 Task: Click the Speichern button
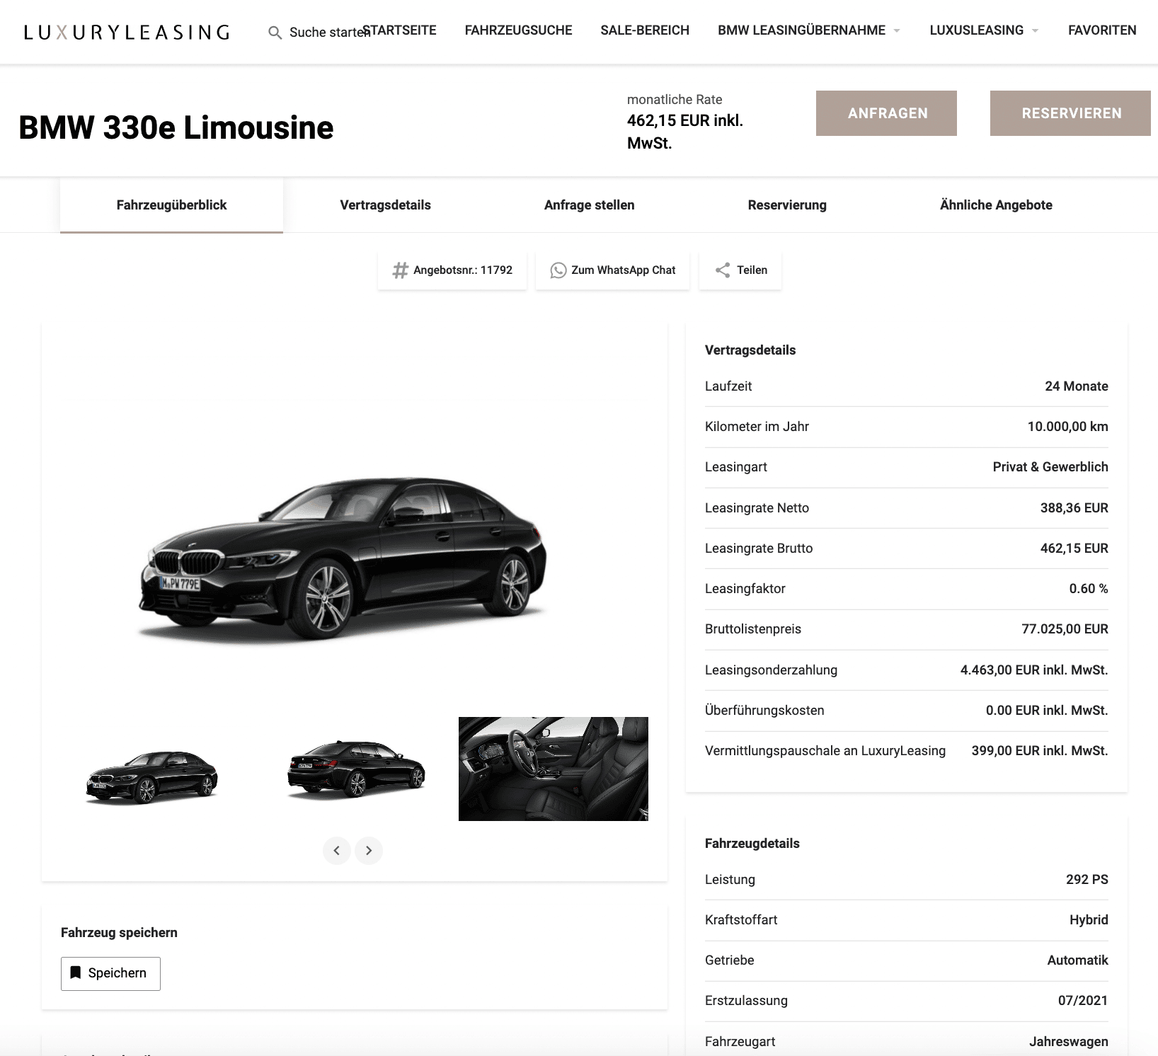click(110, 973)
